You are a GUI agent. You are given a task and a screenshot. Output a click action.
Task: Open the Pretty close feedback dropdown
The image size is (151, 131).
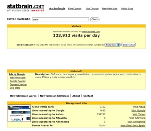point(112,45)
